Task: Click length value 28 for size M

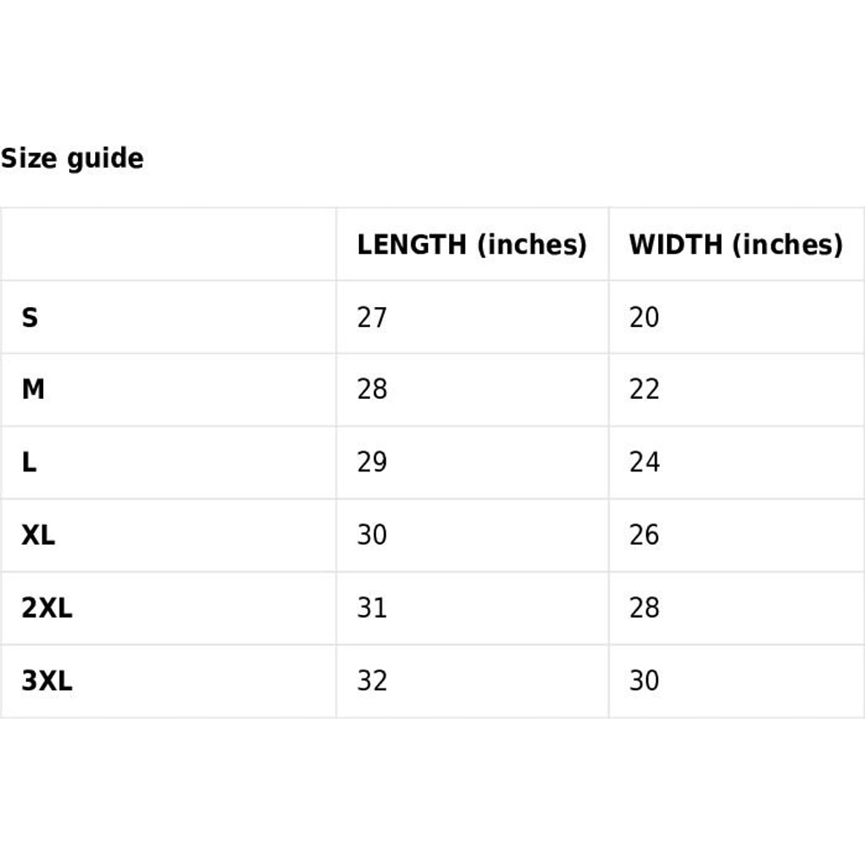Action: [x=372, y=390]
